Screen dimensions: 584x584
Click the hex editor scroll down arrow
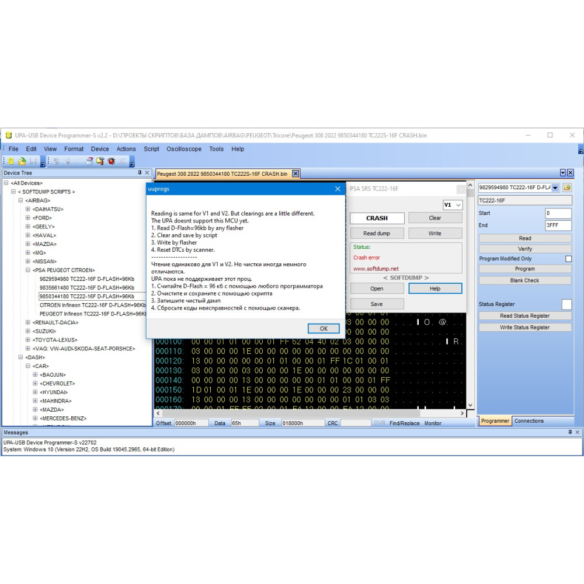(470, 405)
